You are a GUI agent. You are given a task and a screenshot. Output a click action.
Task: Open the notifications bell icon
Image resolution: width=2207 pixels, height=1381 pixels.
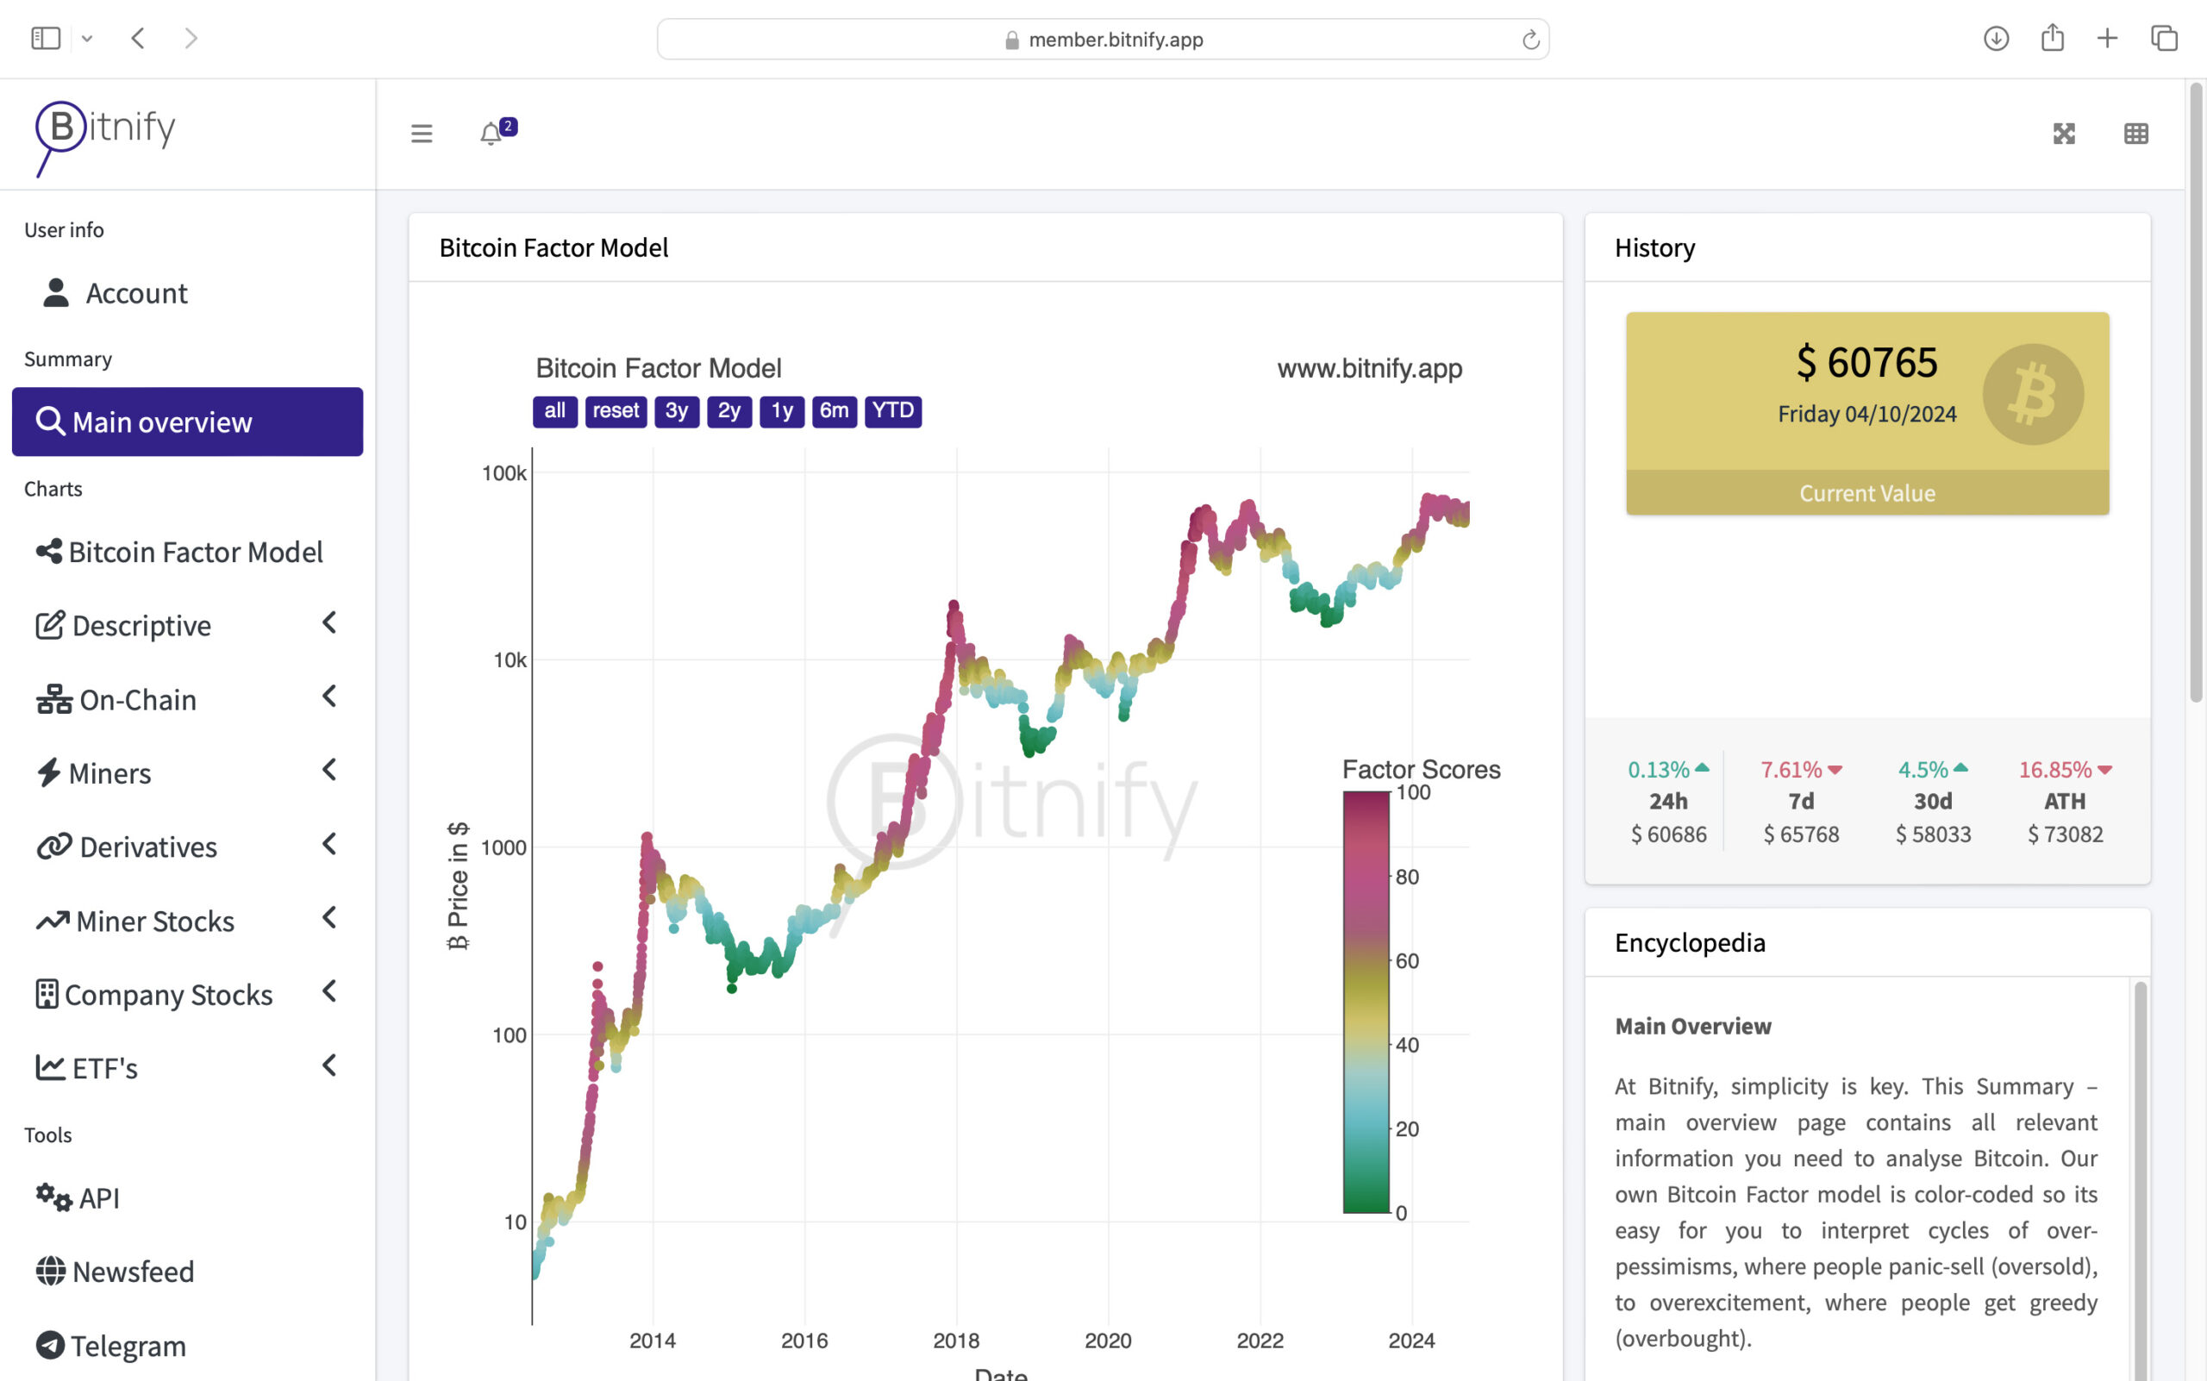point(492,134)
